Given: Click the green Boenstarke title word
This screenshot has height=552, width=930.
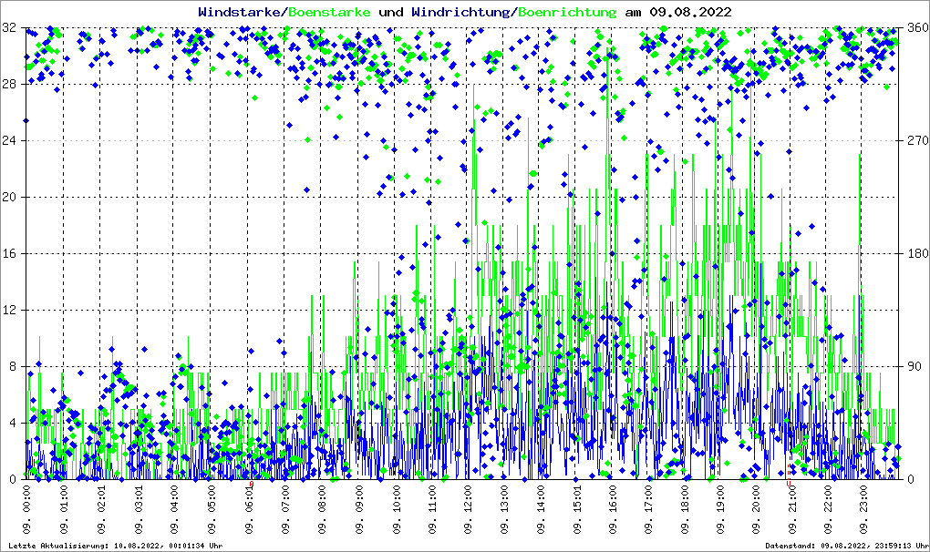Looking at the screenshot, I should (x=329, y=13).
